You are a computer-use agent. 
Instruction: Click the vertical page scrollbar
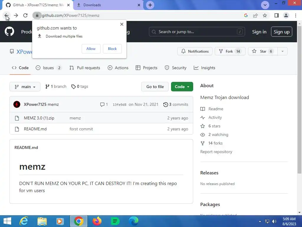(x=299, y=99)
